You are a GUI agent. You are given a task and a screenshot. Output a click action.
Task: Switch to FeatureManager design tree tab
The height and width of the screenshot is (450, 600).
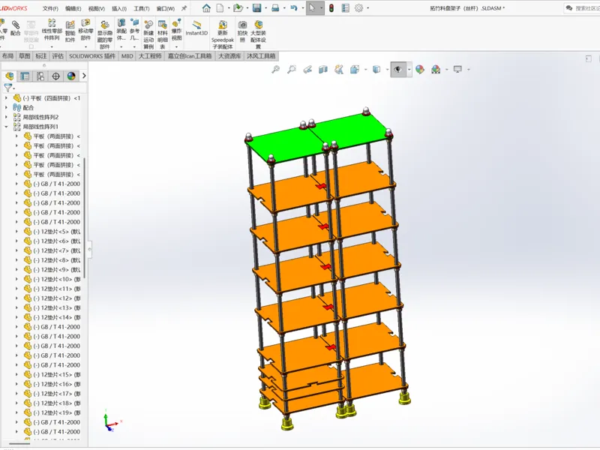[10, 76]
